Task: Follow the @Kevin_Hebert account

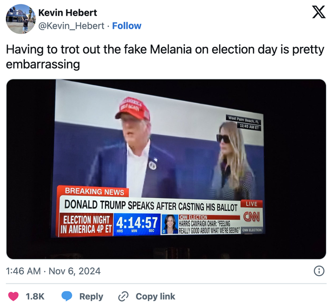Action: point(127,25)
